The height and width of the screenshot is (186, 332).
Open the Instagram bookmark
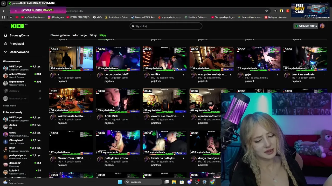click(x=56, y=17)
